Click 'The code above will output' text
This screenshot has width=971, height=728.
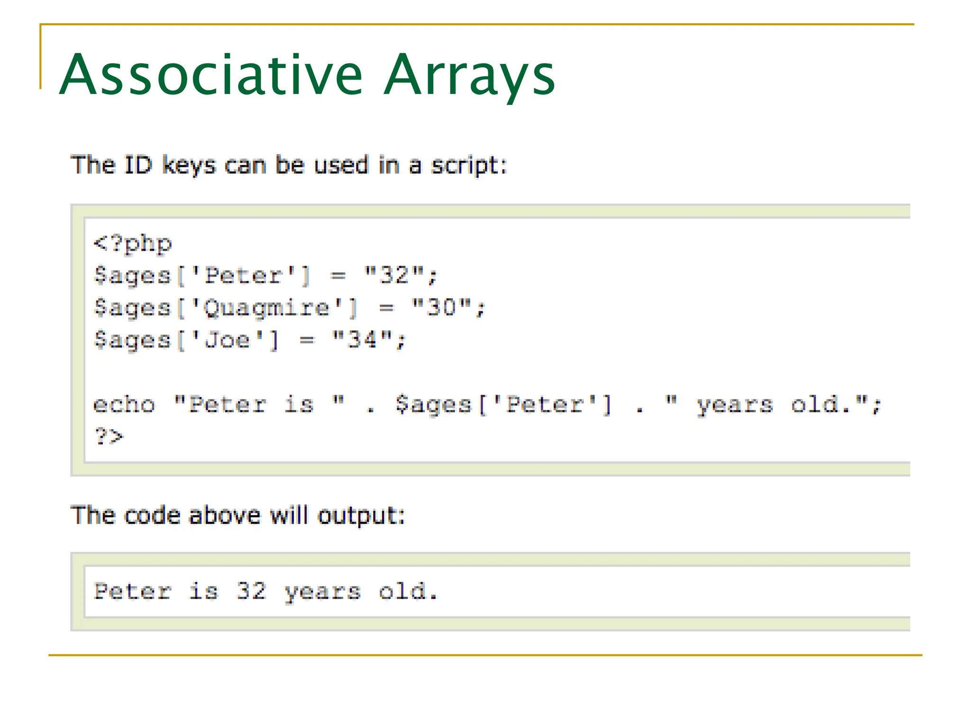(x=238, y=515)
